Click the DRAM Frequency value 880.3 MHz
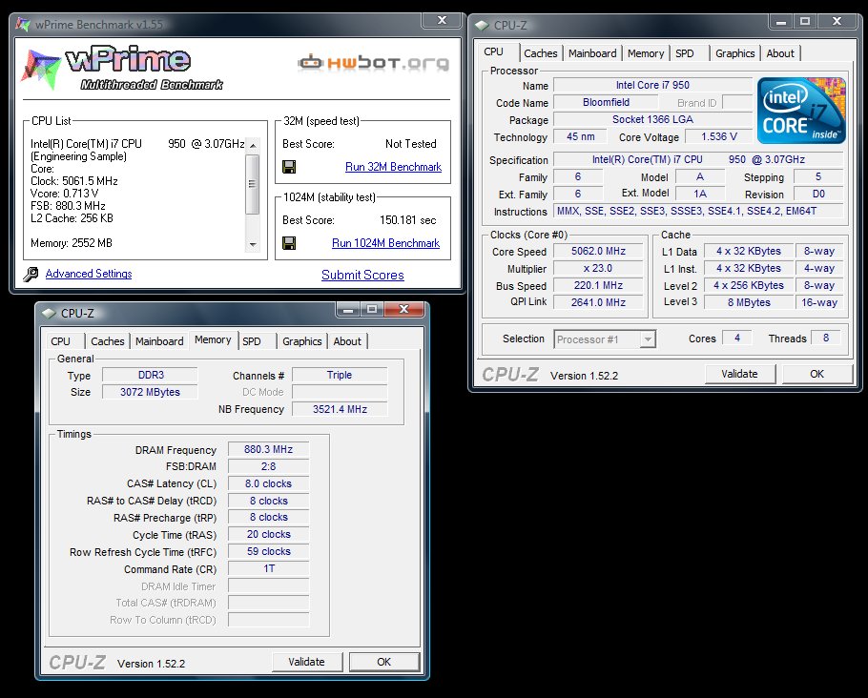 point(268,449)
